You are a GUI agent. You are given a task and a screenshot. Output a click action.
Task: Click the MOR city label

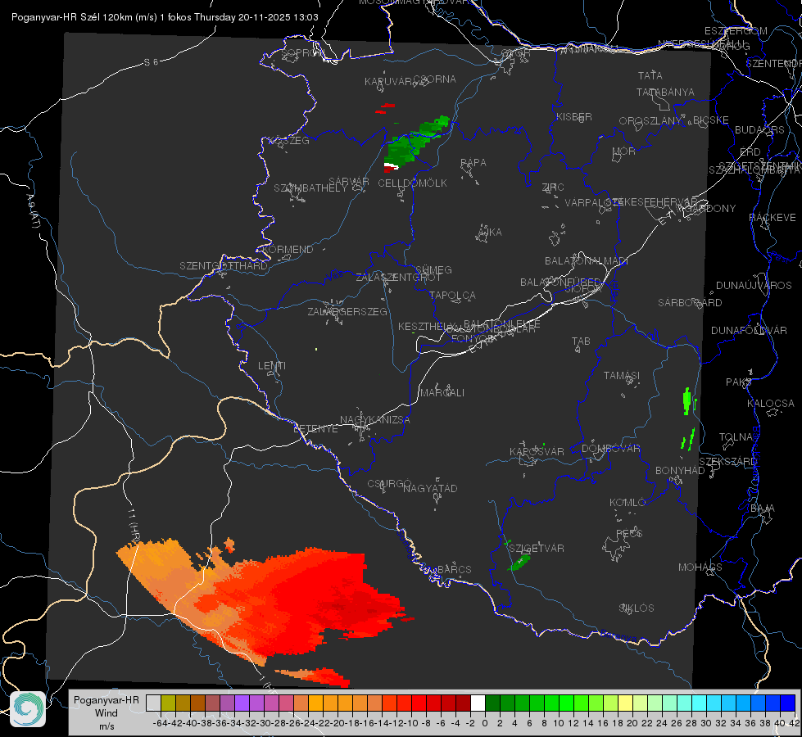pyautogui.click(x=624, y=151)
